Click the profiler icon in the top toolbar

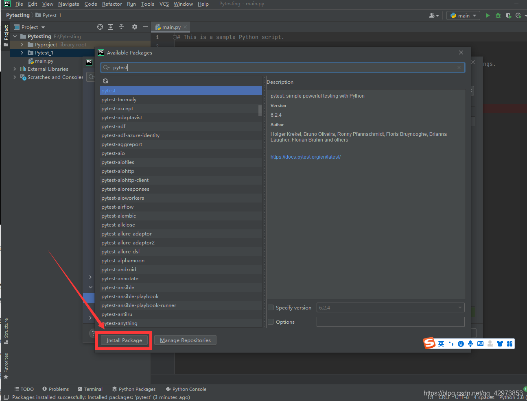pos(518,15)
